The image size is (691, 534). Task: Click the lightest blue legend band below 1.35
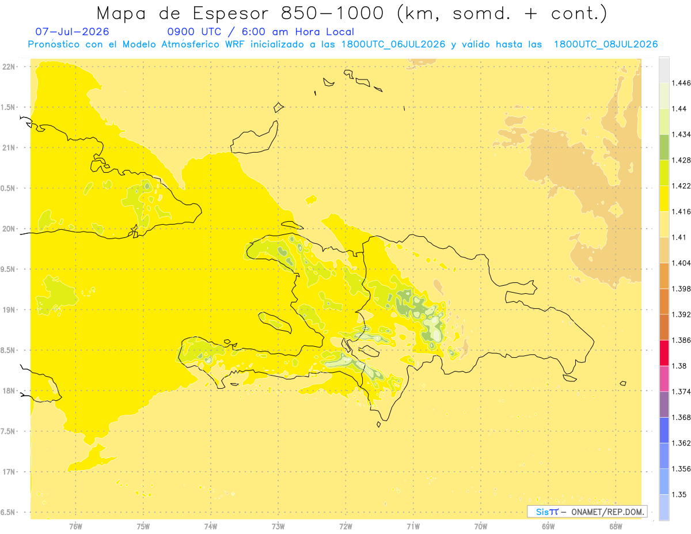[x=664, y=508]
